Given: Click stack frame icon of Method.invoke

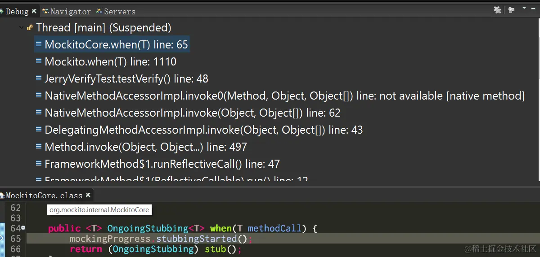Looking at the screenshot, I should 39,147.
